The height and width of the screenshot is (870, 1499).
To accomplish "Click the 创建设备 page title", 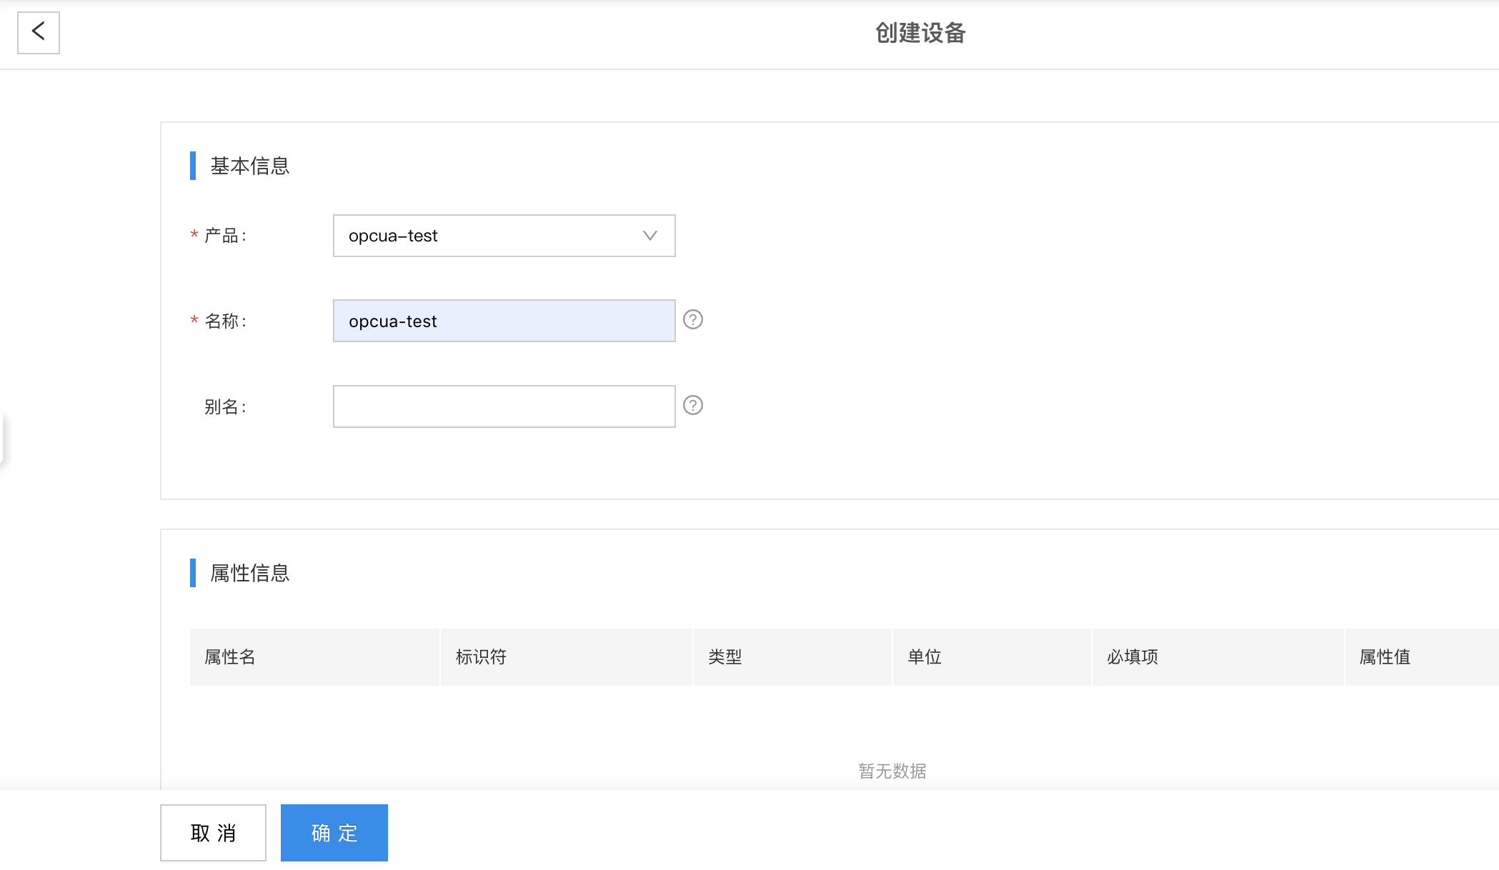I will (x=920, y=33).
